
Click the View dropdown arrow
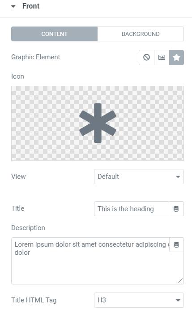178,177
